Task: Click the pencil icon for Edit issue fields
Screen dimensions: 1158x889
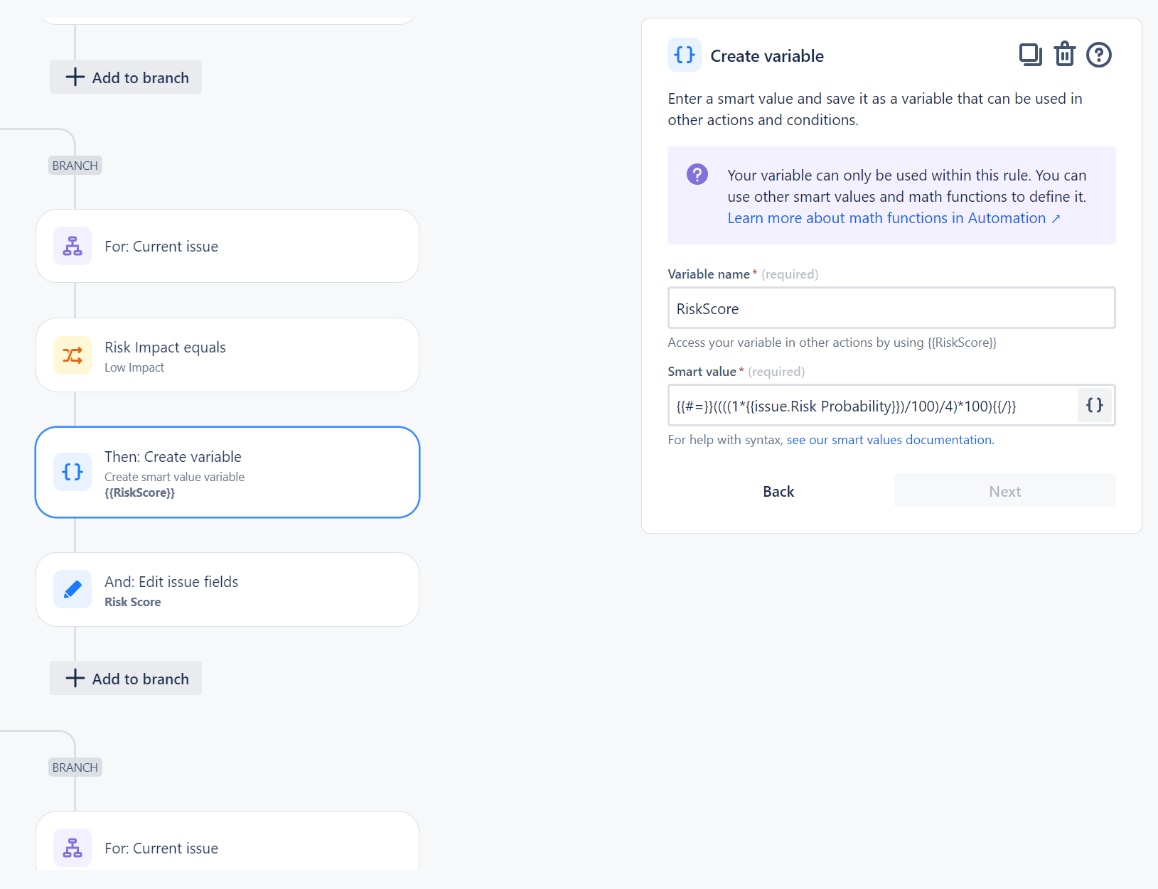Action: [x=73, y=589]
